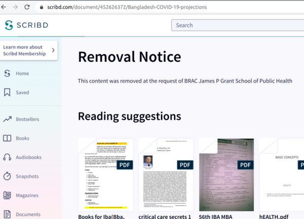Viewport: 304px width, 219px height.
Task: Reload the page with the refresh icon
Action: (27, 7)
